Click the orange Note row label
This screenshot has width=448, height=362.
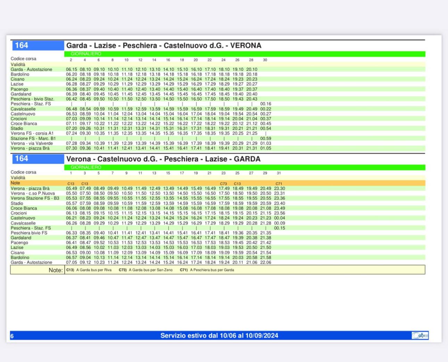(x=15, y=183)
